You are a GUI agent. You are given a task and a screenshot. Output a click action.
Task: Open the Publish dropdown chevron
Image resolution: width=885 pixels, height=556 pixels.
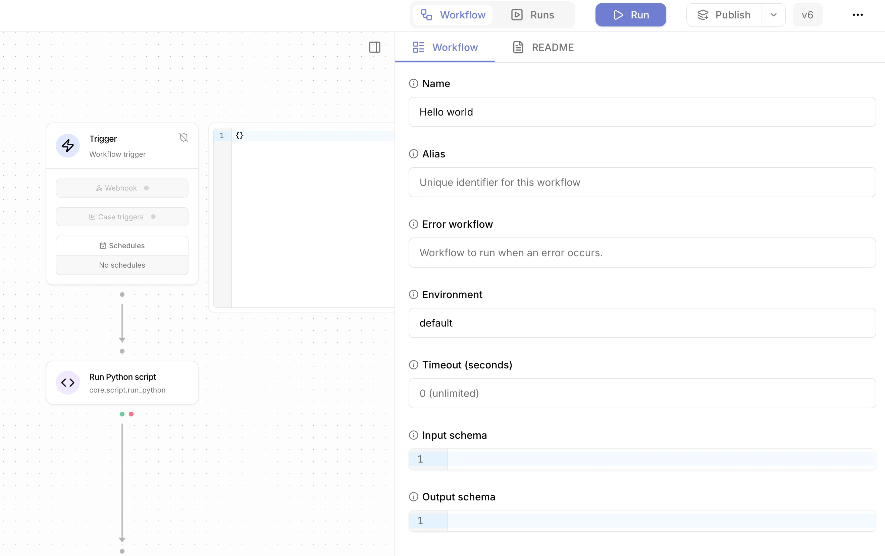coord(774,15)
